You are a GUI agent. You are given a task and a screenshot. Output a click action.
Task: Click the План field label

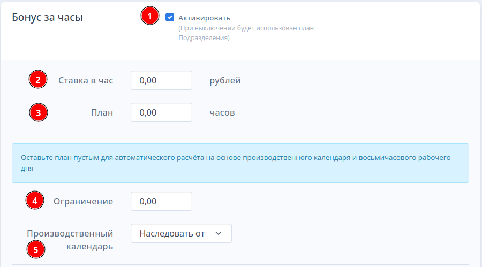102,112
